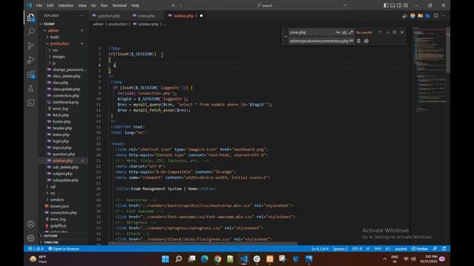Click the Replace single occurrence button

[x=358, y=41]
